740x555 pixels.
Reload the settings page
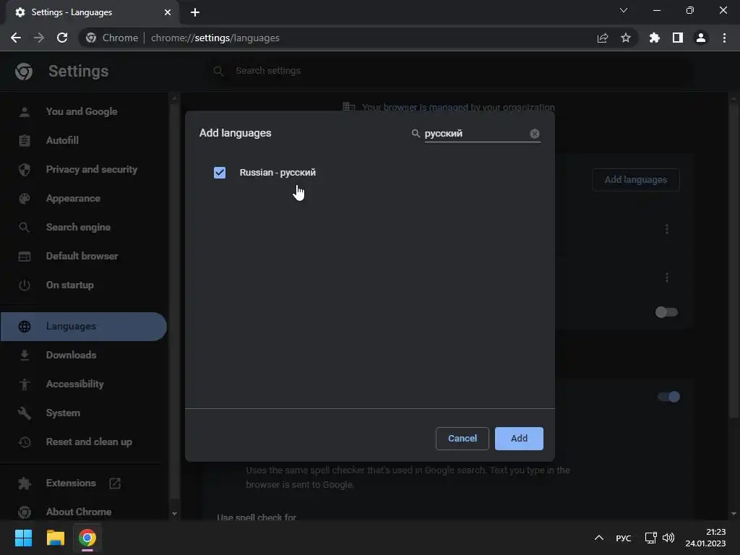62,38
